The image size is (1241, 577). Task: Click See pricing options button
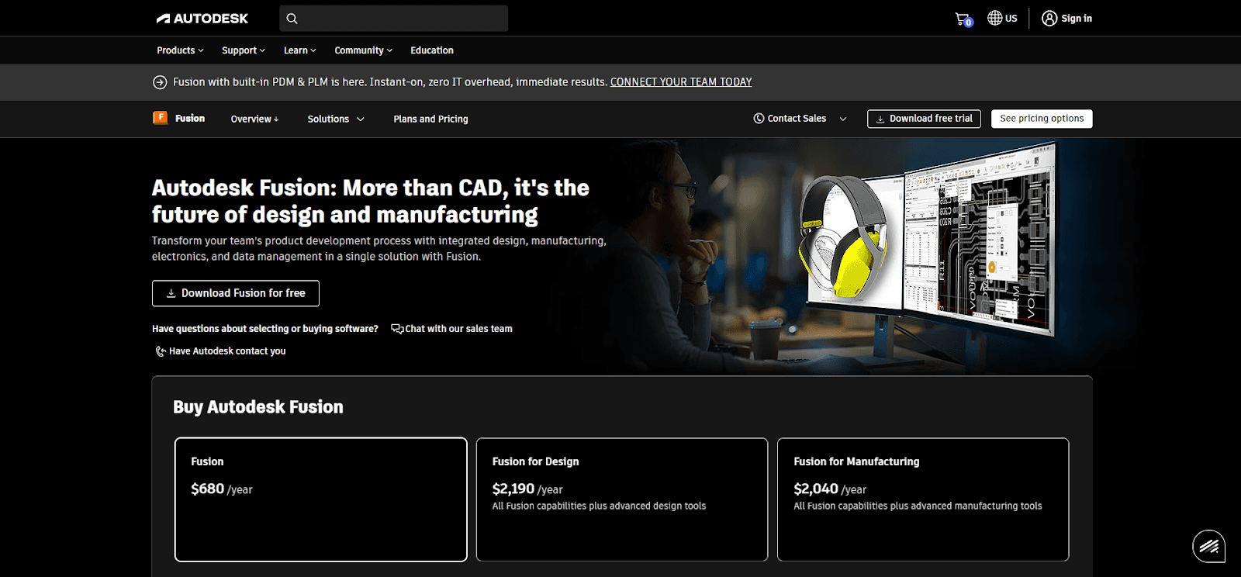coord(1042,119)
